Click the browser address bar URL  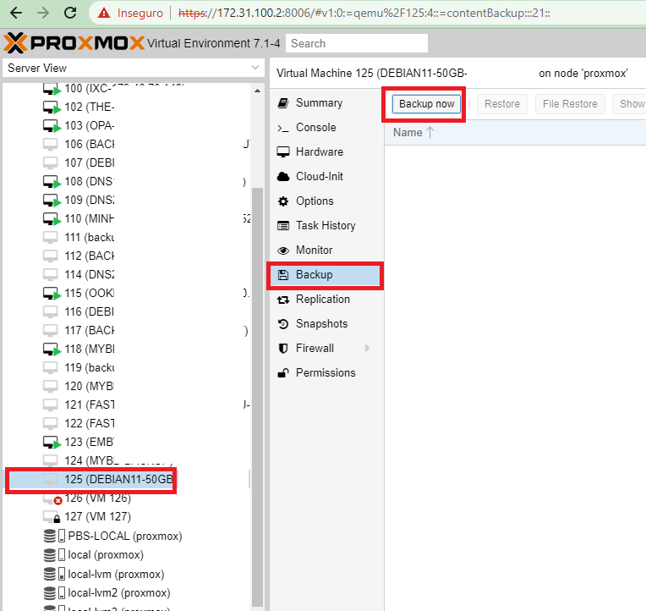[364, 14]
